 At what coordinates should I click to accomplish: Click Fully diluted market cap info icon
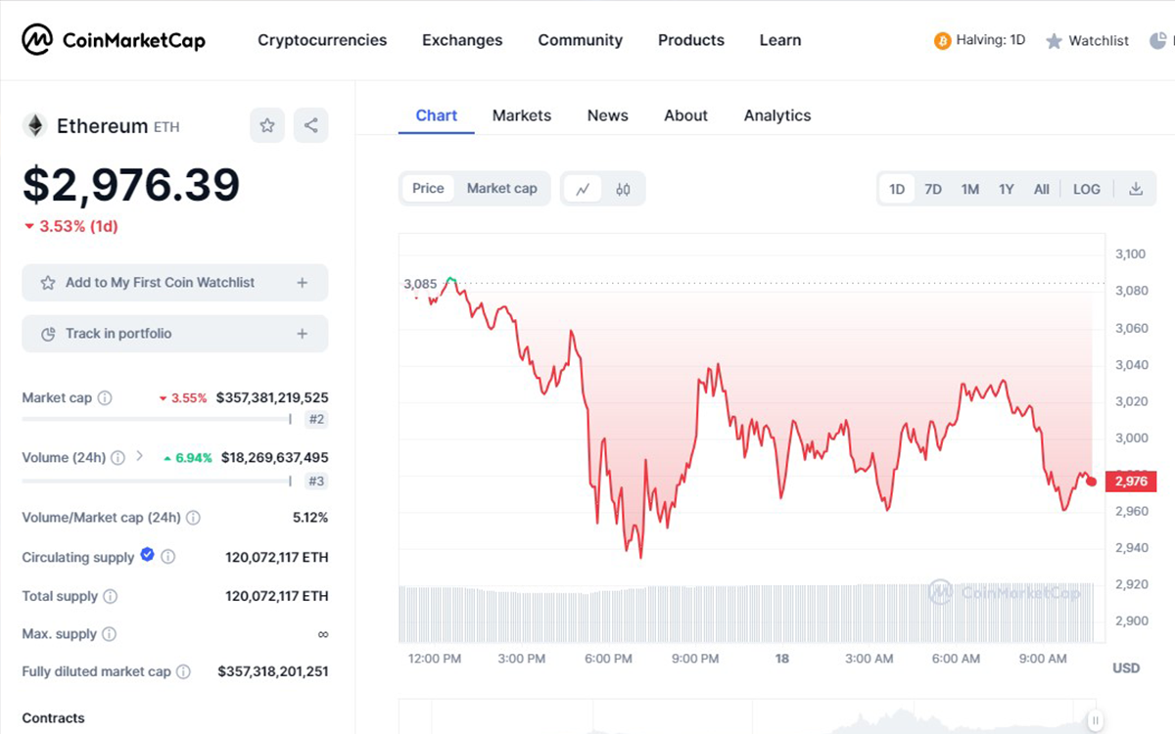[183, 672]
